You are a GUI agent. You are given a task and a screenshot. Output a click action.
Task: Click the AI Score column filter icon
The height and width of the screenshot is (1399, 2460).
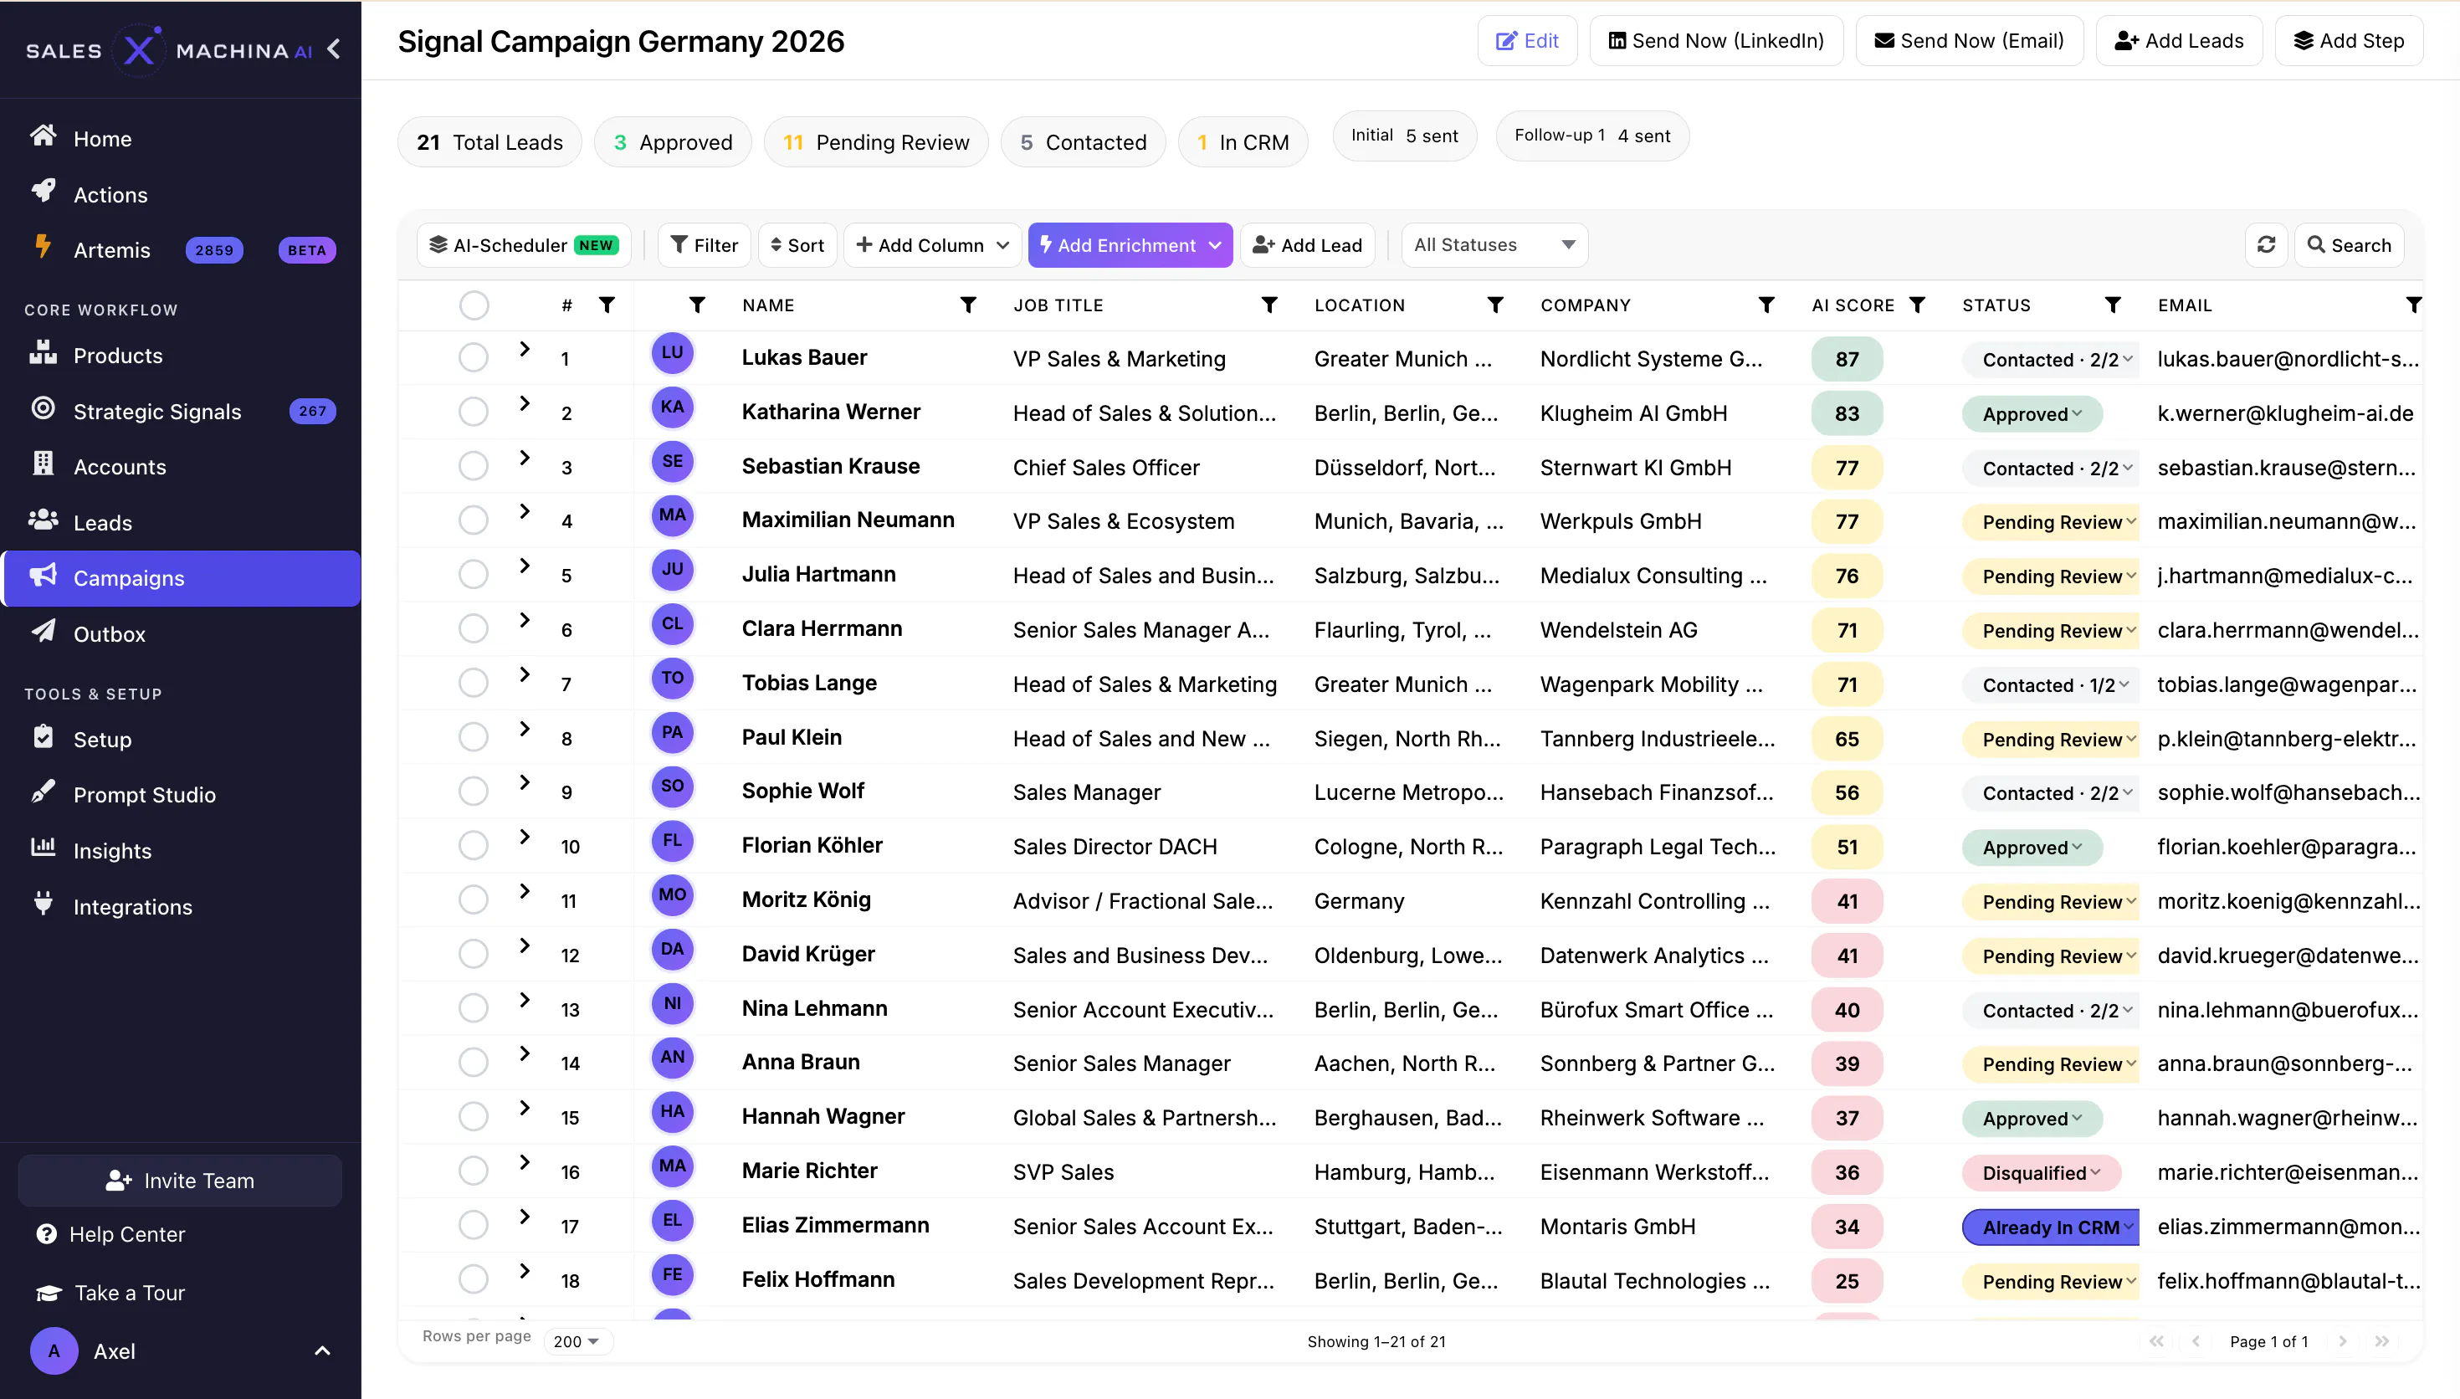1917,305
